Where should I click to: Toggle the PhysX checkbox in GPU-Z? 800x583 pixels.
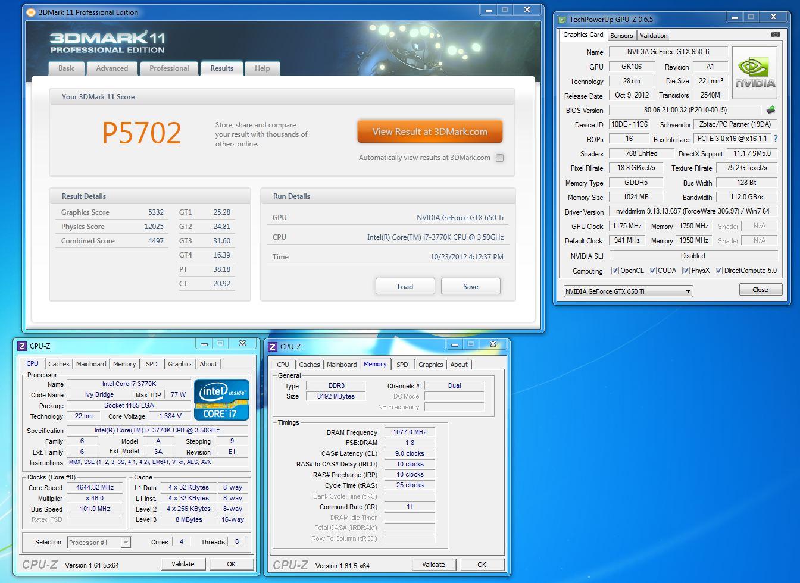pyautogui.click(x=686, y=271)
